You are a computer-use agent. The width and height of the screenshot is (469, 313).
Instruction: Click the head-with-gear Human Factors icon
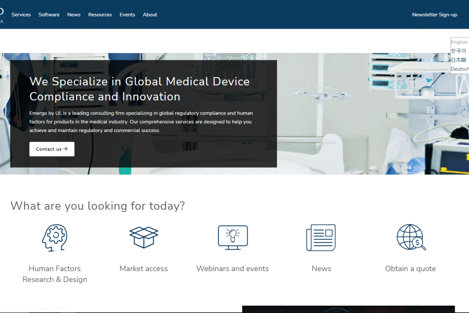(x=55, y=238)
